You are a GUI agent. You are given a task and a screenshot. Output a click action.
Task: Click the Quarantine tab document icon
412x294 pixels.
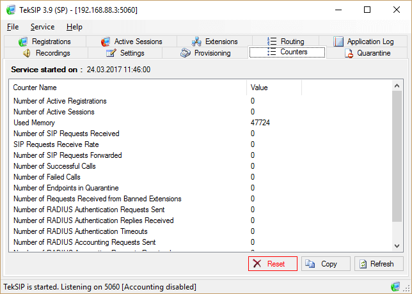click(349, 53)
